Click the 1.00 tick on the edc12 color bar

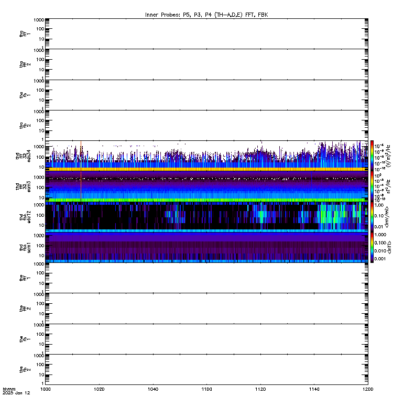point(379,205)
